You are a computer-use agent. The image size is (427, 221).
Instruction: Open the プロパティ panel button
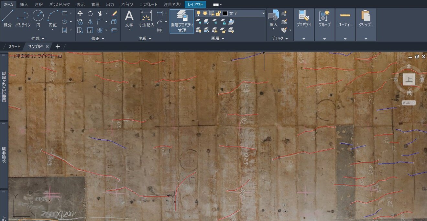[304, 25]
